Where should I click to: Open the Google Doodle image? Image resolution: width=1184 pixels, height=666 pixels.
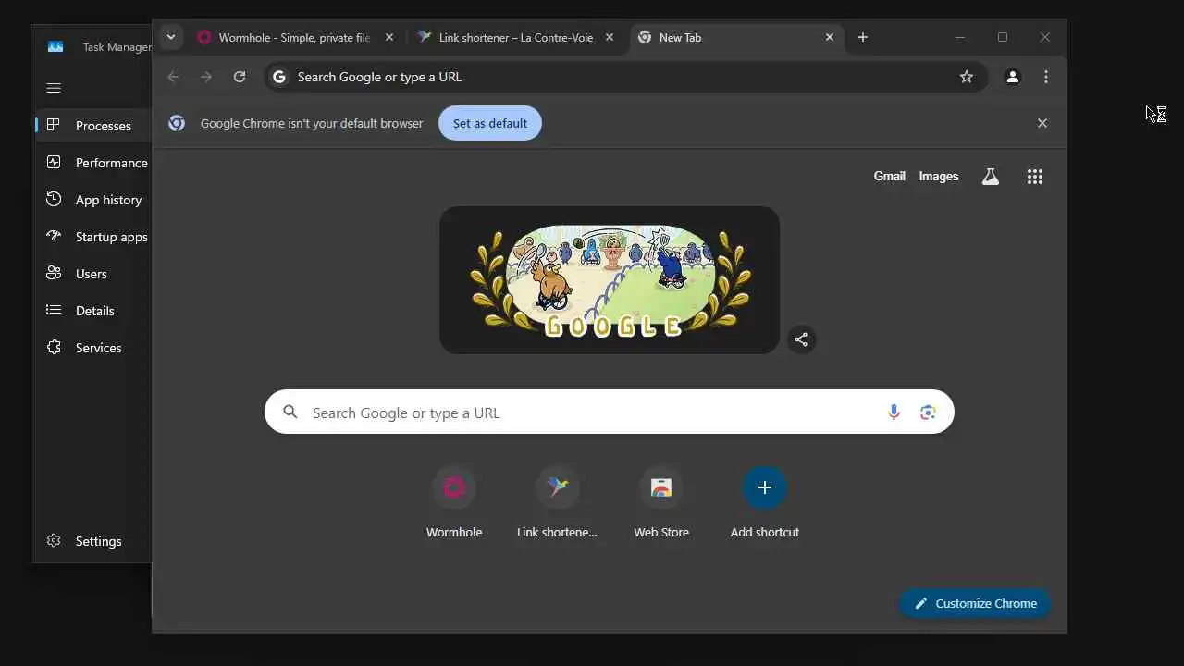(x=610, y=280)
